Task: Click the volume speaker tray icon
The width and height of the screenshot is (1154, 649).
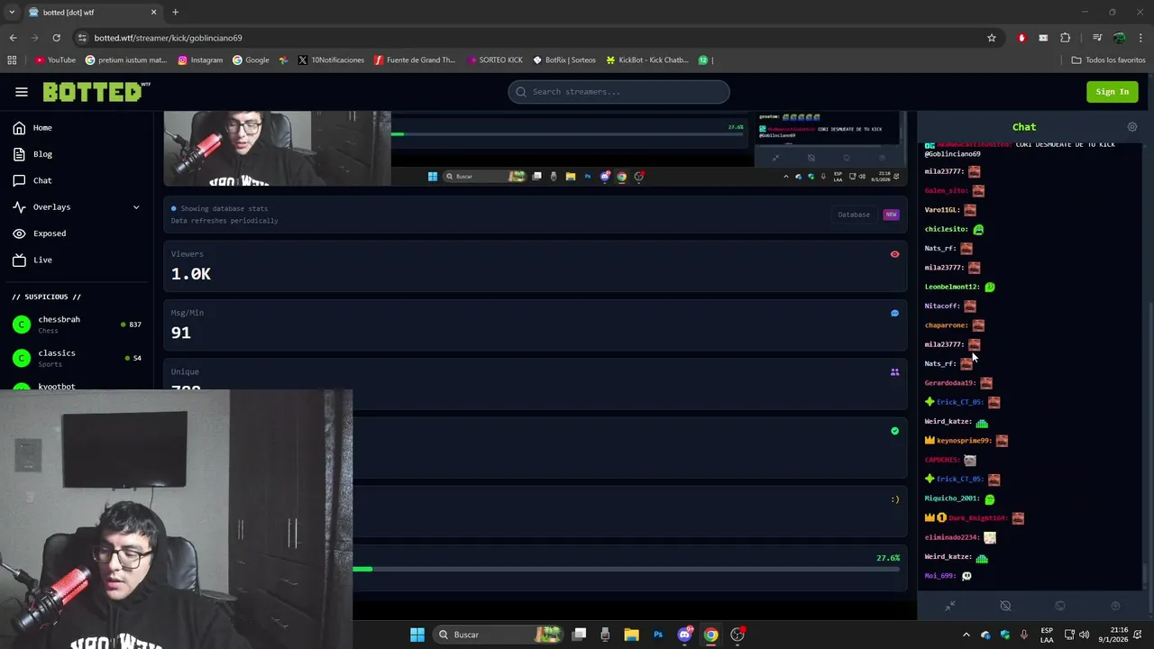Action: click(x=1084, y=635)
